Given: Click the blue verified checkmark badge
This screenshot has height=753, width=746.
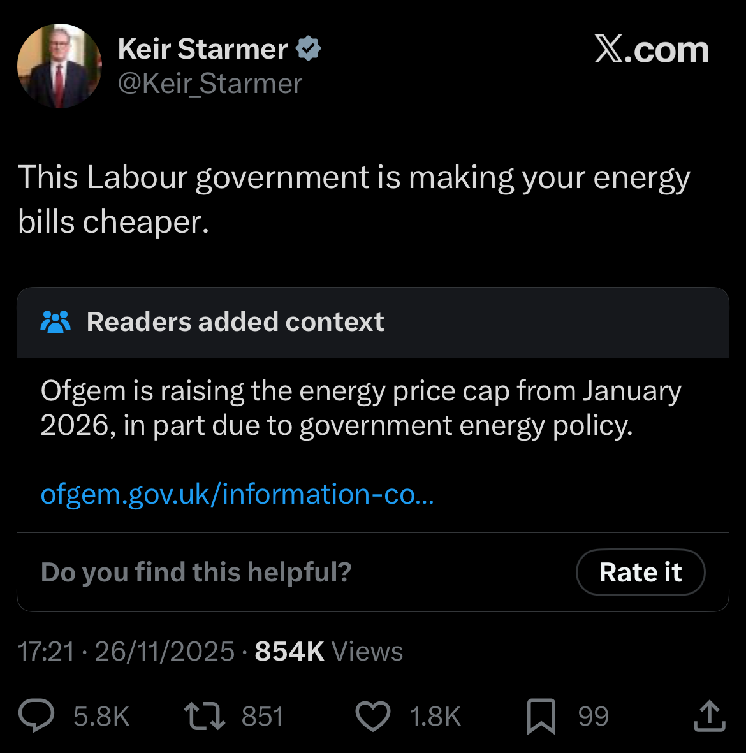Looking at the screenshot, I should pos(308,48).
